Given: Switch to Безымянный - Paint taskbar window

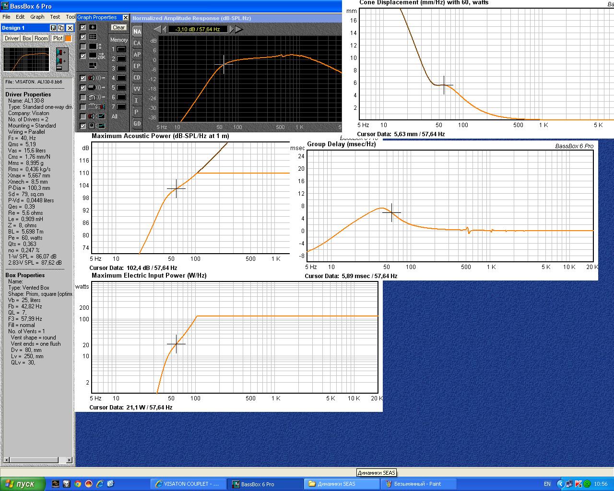Looking at the screenshot, I should pyautogui.click(x=417, y=484).
